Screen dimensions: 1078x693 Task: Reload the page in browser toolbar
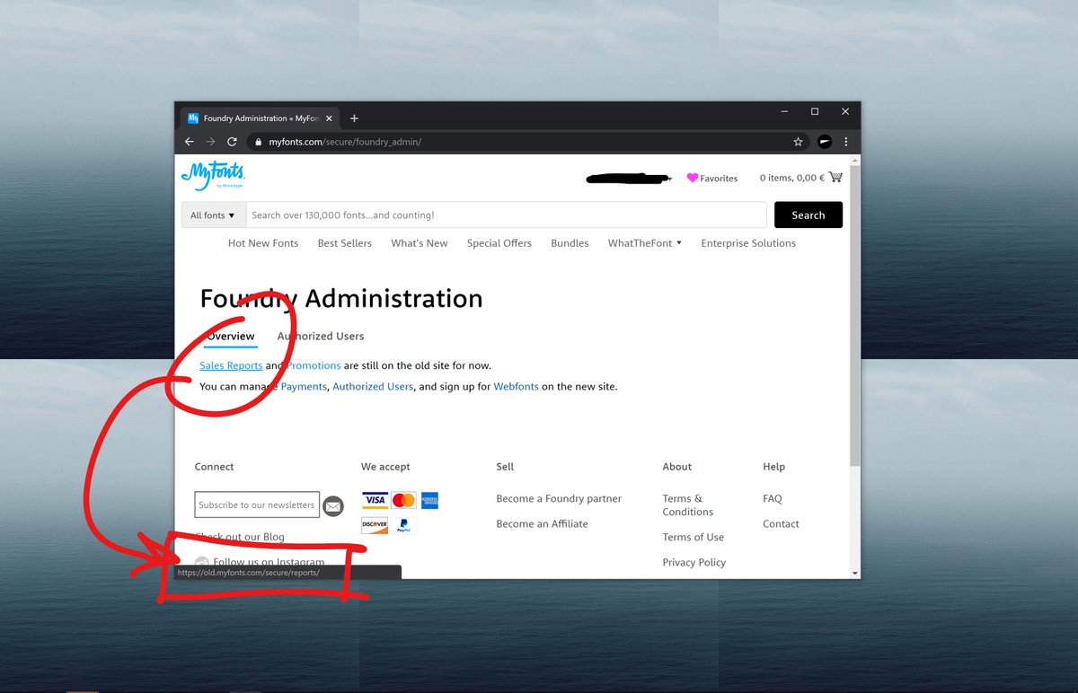pyautogui.click(x=232, y=142)
